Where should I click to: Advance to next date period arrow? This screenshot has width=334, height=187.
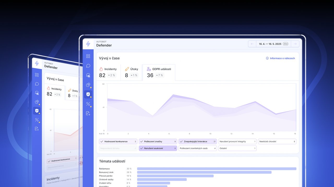(295, 44)
